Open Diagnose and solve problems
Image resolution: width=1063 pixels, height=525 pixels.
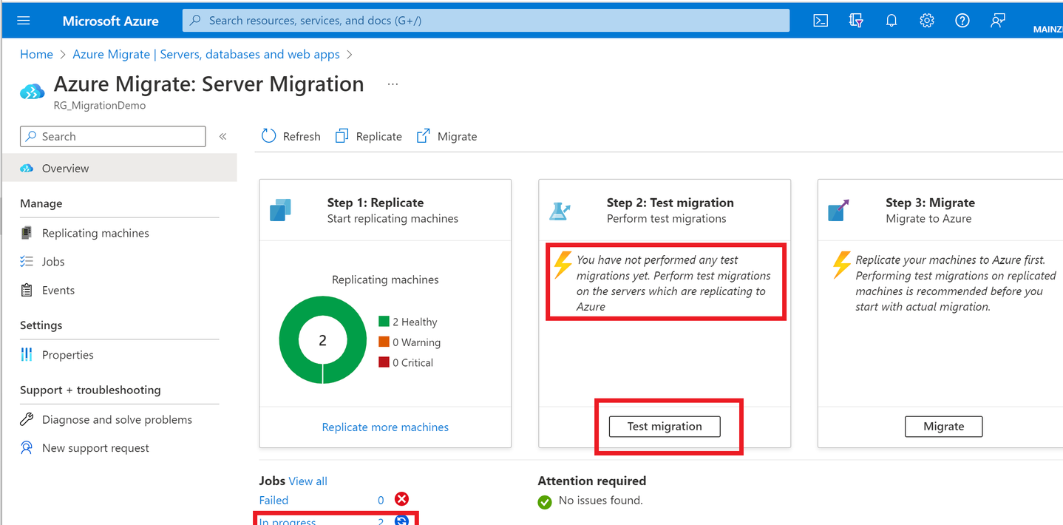click(x=117, y=419)
